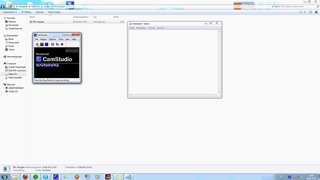The image size is (320, 180).
Task: Click the blue Stop button in CamStudio
Action: click(x=46, y=44)
